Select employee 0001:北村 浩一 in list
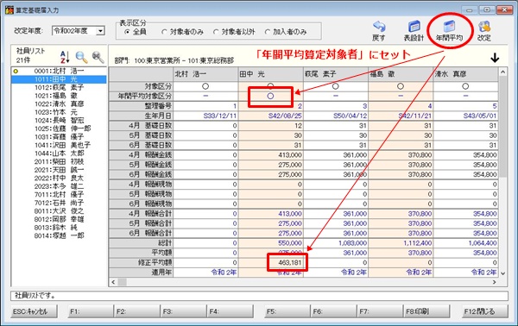518x326 pixels. point(59,71)
